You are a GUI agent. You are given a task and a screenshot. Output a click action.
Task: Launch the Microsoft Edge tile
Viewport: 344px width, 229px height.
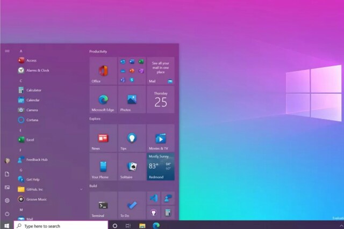[103, 99]
